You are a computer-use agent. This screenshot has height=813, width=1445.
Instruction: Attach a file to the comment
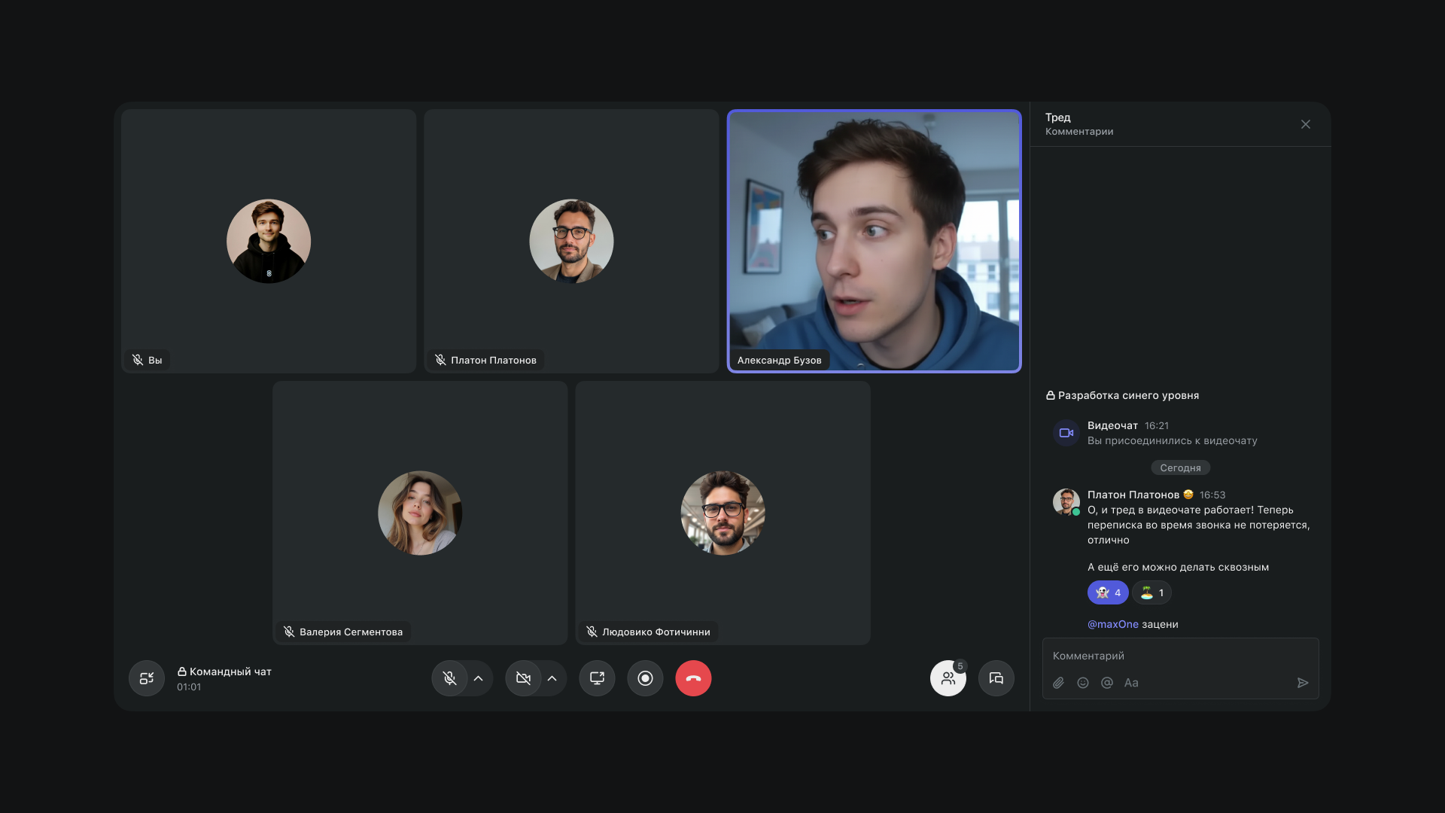pos(1058,683)
